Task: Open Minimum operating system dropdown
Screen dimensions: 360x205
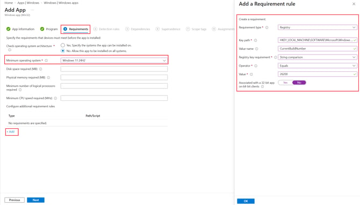Action: (114, 61)
